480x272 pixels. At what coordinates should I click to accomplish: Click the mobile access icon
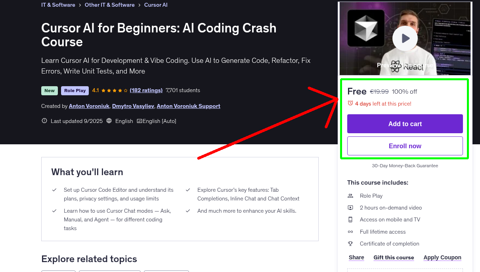(350, 219)
